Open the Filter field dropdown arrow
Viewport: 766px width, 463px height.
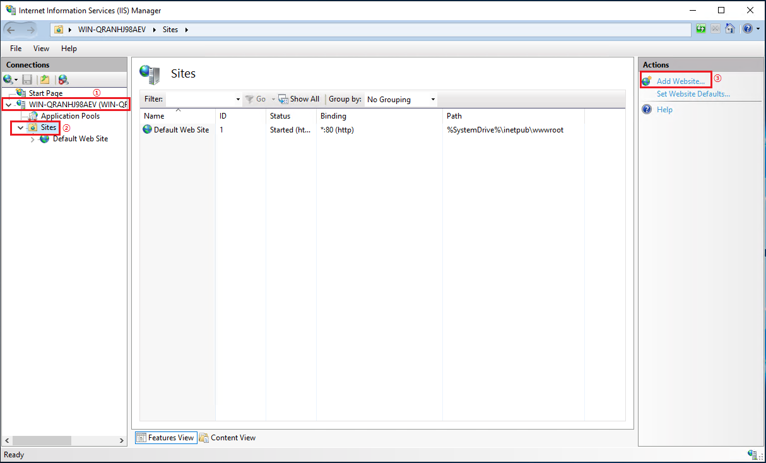238,100
